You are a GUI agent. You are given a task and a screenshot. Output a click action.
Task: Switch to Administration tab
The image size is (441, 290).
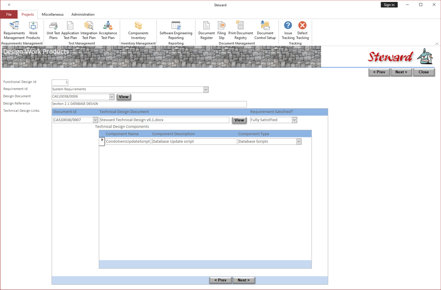pyautogui.click(x=83, y=14)
